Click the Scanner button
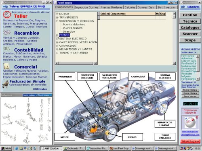 [190, 34]
